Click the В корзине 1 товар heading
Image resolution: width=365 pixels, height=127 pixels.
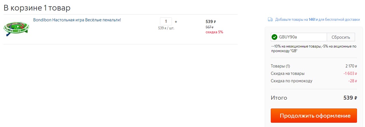tap(37, 8)
